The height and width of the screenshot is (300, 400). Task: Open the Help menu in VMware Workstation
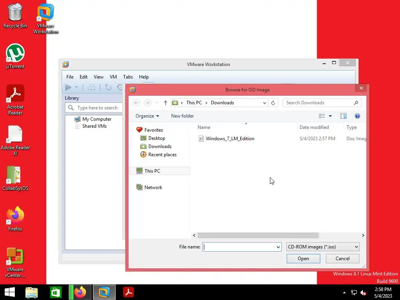click(x=144, y=77)
